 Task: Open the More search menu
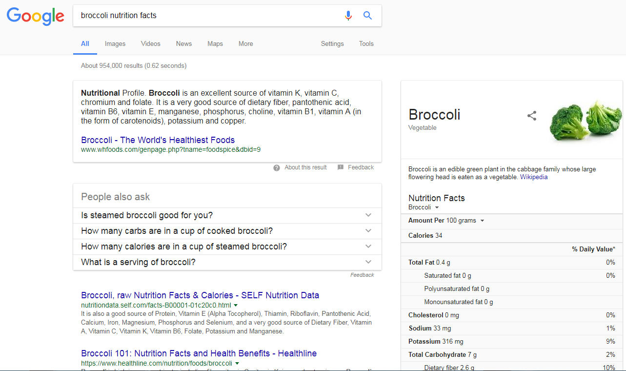coord(246,44)
